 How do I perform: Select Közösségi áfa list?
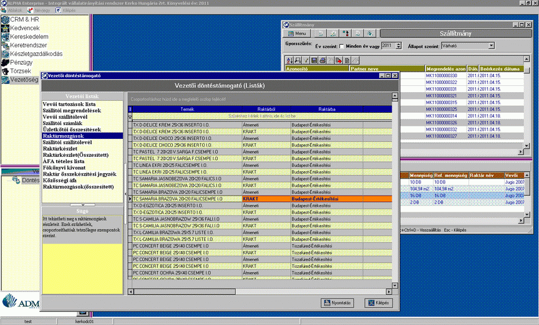(59, 180)
